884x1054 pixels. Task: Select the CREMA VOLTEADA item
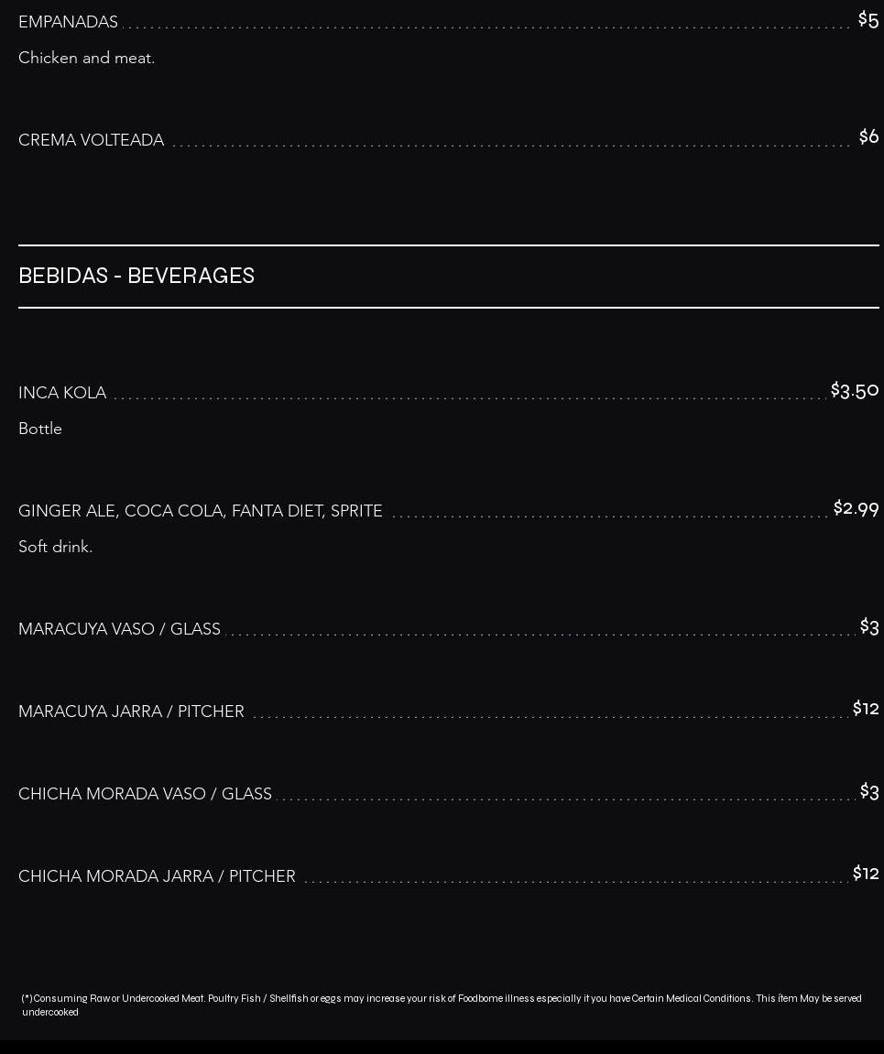91,140
